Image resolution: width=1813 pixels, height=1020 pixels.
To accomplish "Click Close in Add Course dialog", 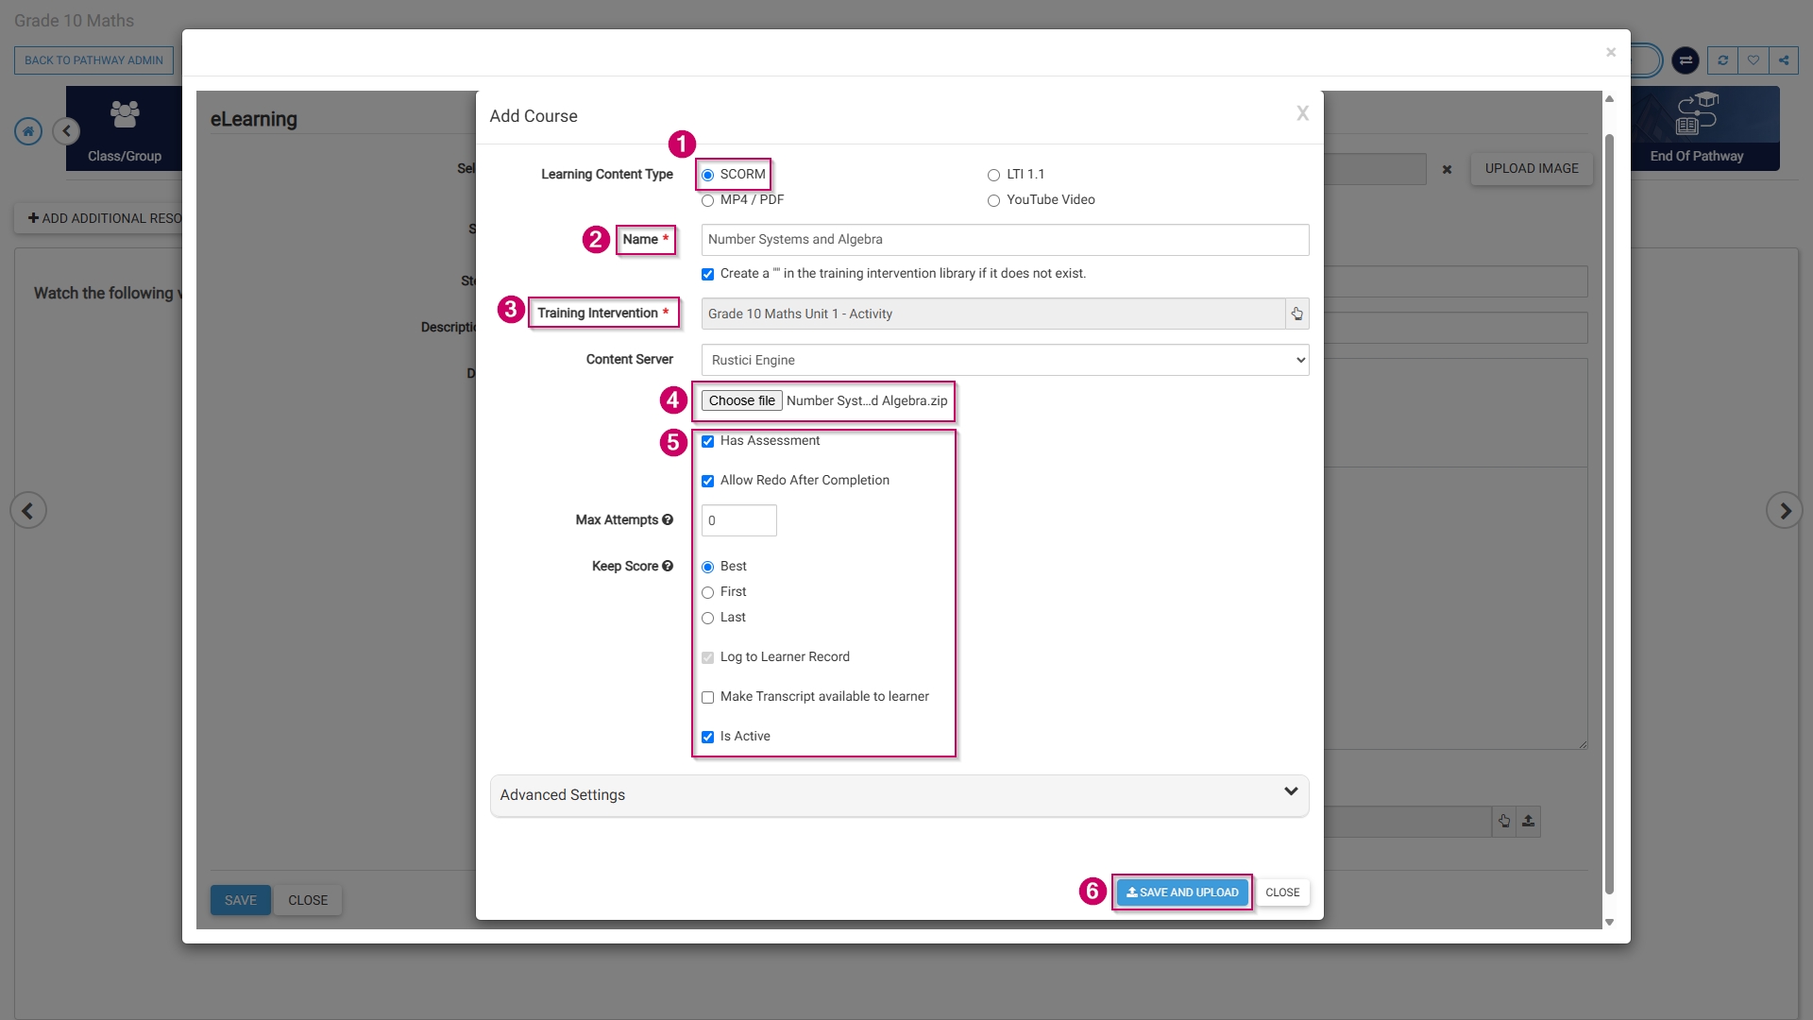I will pyautogui.click(x=1282, y=892).
